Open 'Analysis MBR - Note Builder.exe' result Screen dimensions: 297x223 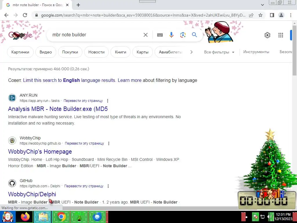[58, 109]
